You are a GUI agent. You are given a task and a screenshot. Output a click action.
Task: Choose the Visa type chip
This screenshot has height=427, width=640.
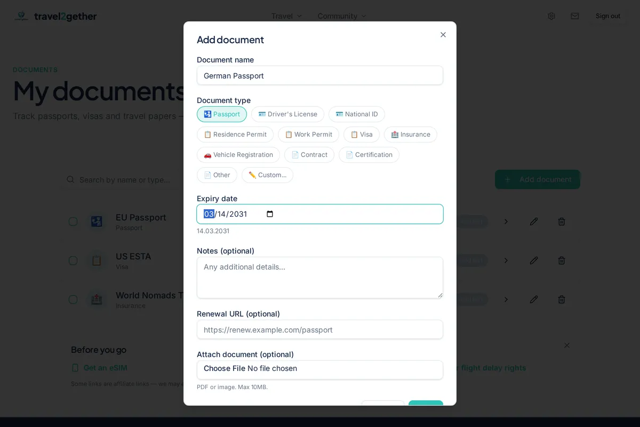[x=362, y=135]
